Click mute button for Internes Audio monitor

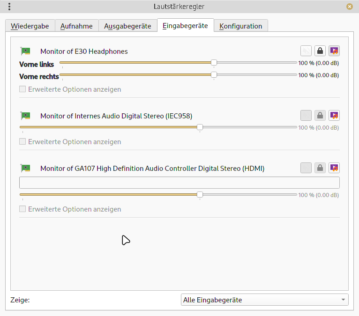[306, 115]
